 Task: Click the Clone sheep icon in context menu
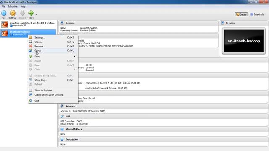pos(31,42)
